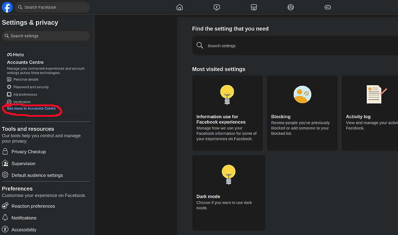Open the Activity log card title
The image size is (398, 235).
pos(358,117)
